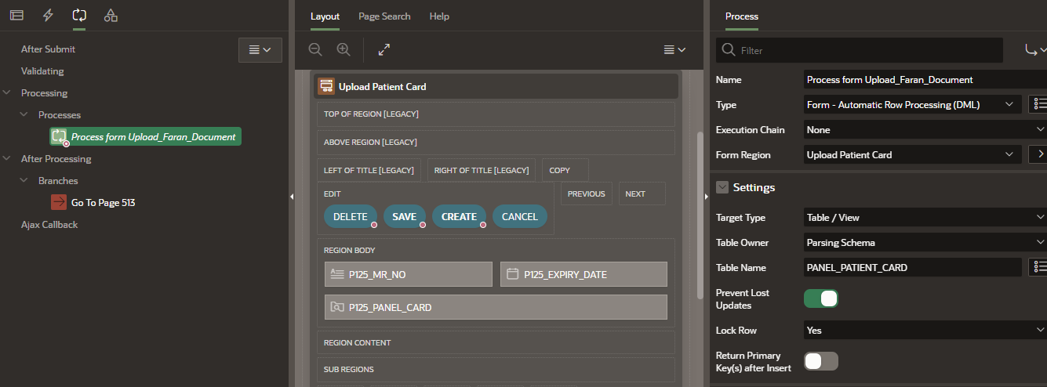
Task: Expand the layout with the arrows icon
Action: (x=384, y=49)
